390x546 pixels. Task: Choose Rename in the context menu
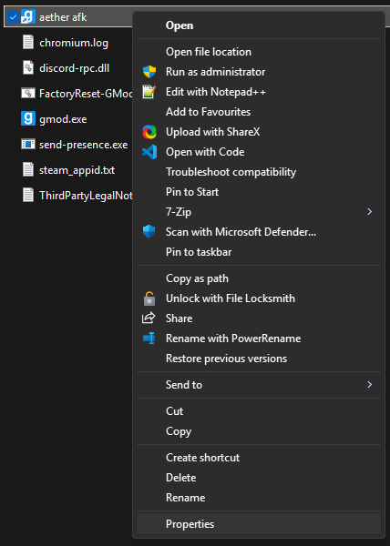(x=259, y=498)
